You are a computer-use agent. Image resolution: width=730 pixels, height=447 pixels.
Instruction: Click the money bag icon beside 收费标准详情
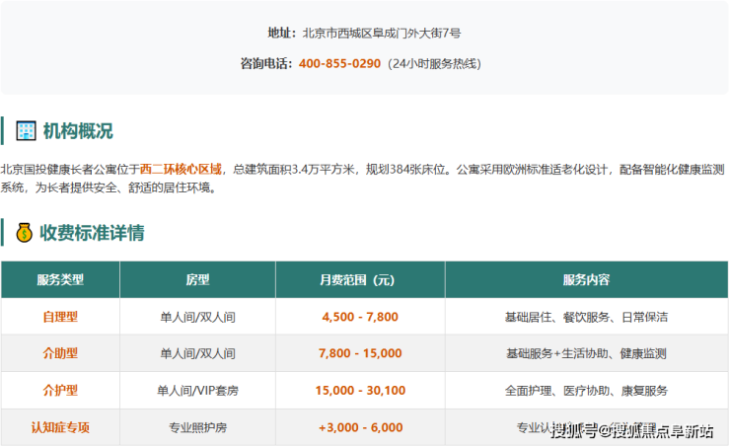tap(25, 234)
